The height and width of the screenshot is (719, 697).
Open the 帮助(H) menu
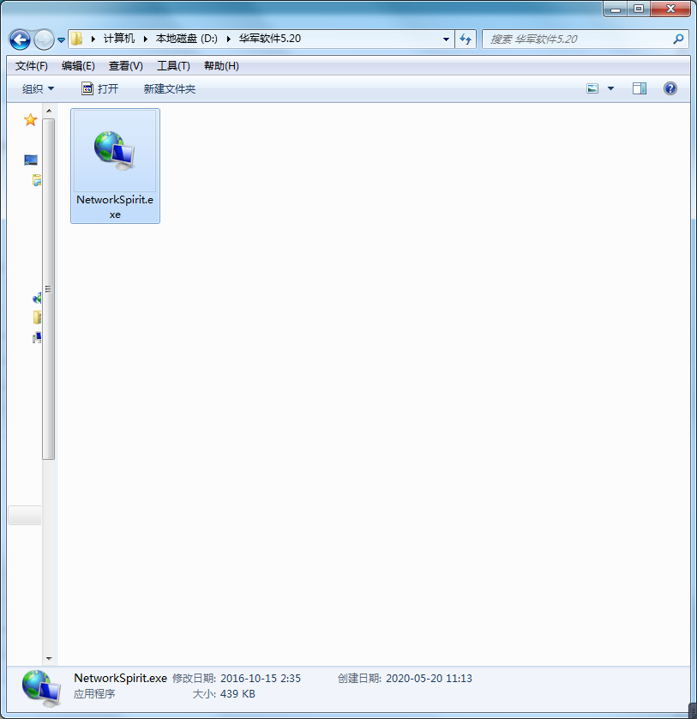pos(221,66)
